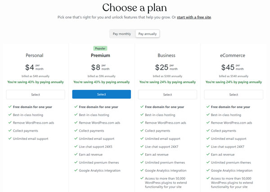Click the Premium plan heading

click(x=100, y=55)
